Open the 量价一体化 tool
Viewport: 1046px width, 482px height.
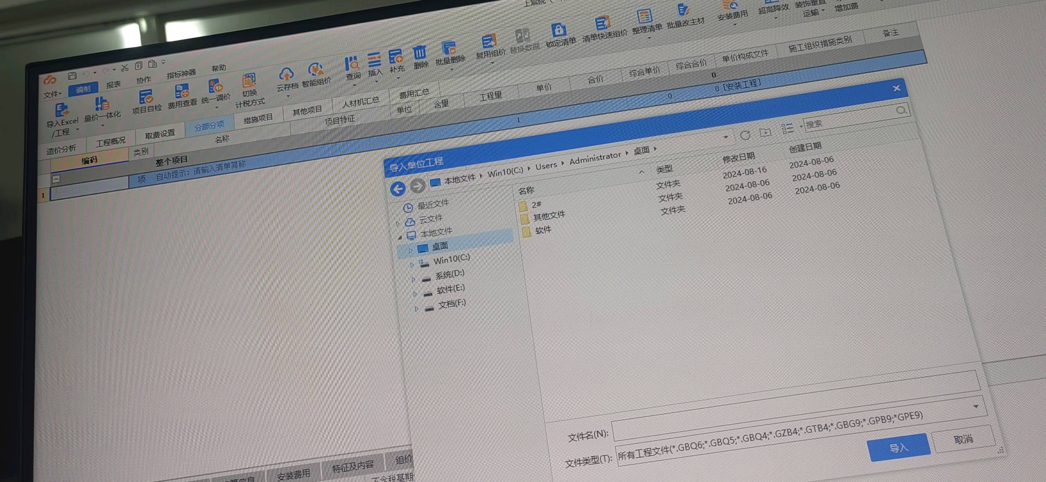point(102,104)
